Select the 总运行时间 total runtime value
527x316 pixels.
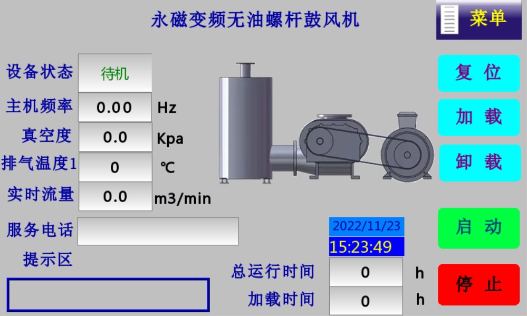coord(365,271)
